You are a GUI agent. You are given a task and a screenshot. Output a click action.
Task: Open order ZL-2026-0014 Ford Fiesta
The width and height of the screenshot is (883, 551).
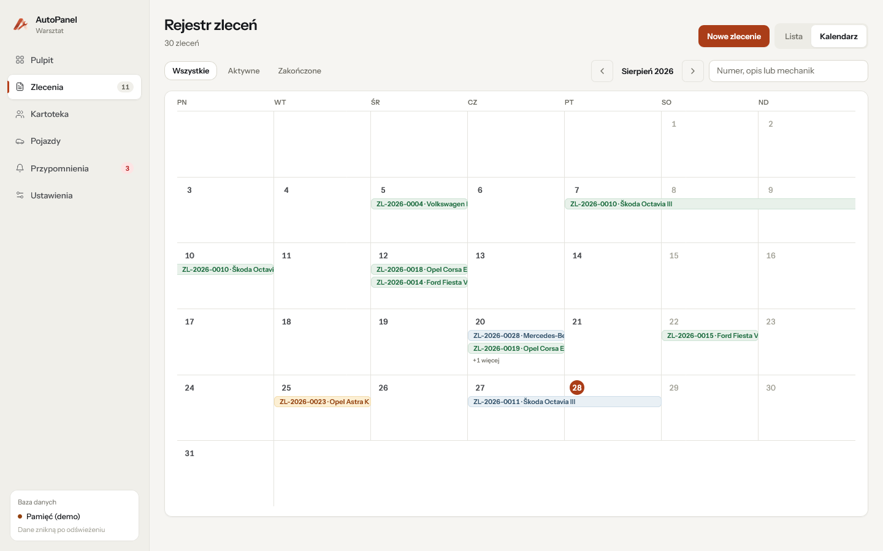(x=419, y=282)
